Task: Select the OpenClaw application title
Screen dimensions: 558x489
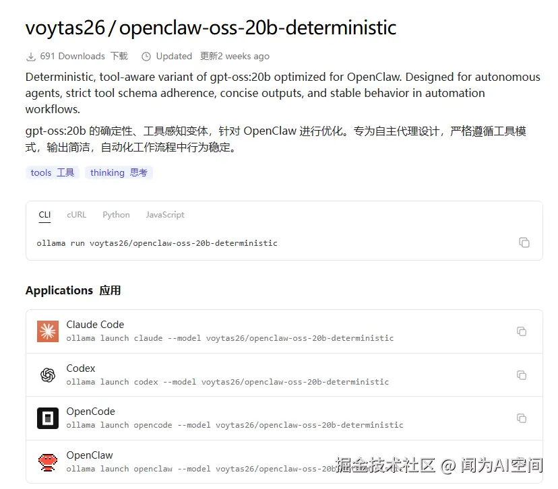Action: tap(90, 455)
